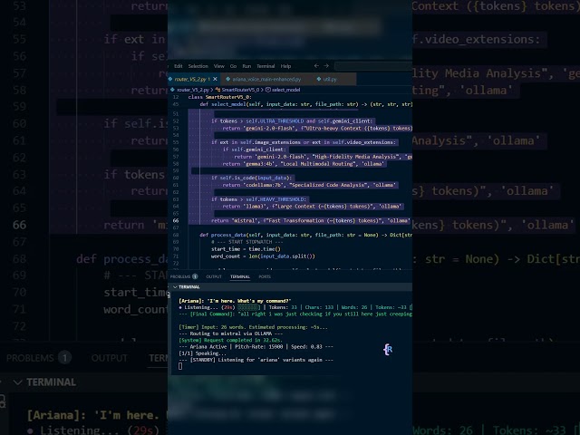Click the [STANDBY] Listening for 'ariana' line
This screenshot has width=580, height=435.
(x=256, y=360)
